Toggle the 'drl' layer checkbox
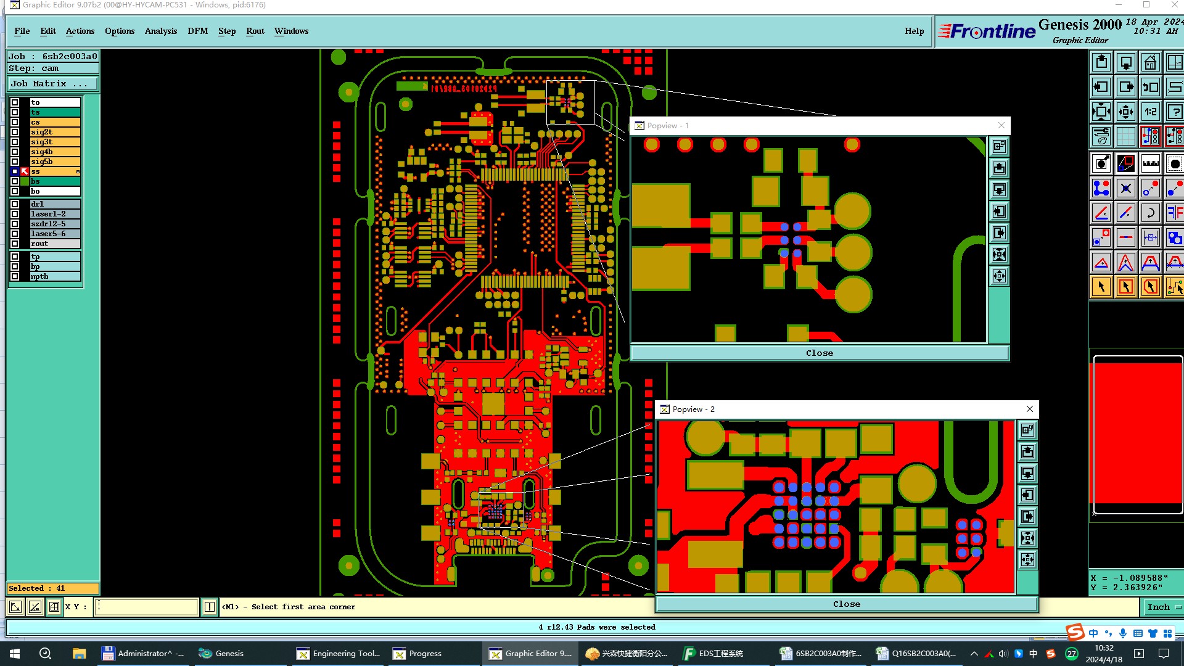 point(15,204)
